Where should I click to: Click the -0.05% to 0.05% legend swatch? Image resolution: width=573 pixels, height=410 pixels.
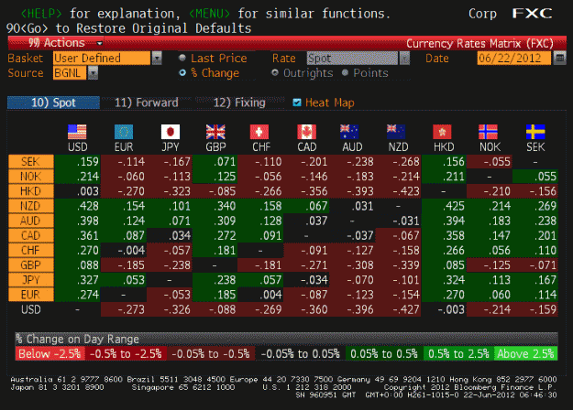tap(301, 353)
